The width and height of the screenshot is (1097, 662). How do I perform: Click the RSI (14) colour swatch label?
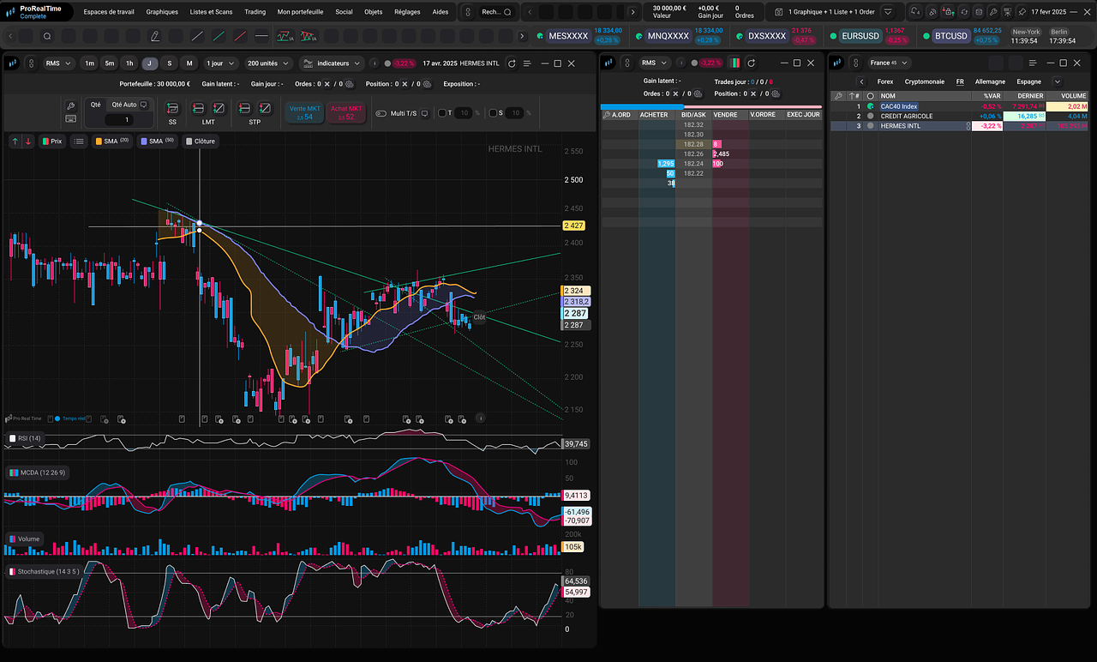[24, 438]
